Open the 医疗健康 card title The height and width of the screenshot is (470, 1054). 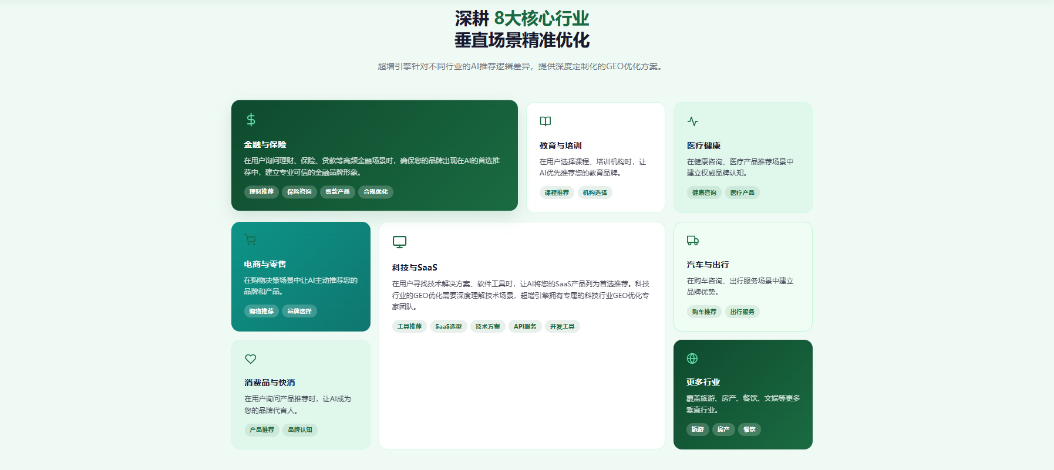click(703, 146)
